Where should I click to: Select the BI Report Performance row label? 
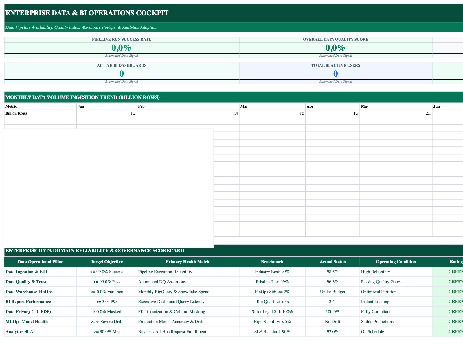40,302
